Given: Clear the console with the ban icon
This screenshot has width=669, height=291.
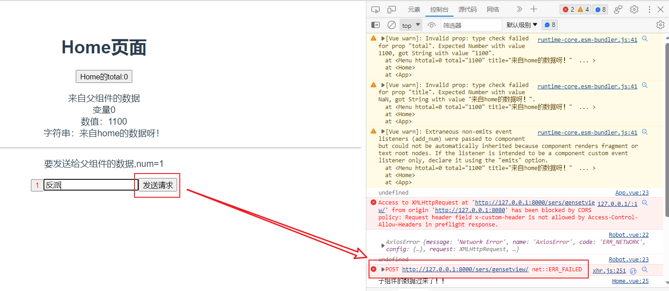Looking at the screenshot, I should pos(391,25).
